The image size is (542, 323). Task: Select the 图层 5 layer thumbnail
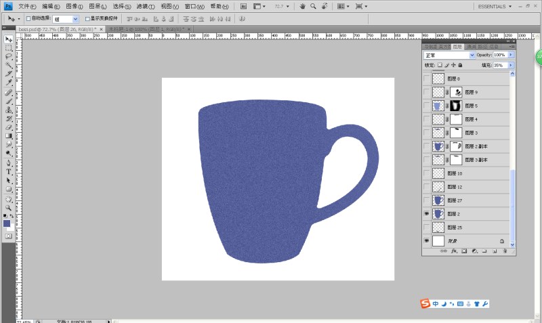438,106
